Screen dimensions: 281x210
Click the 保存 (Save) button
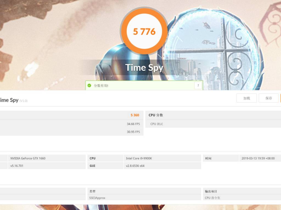[x=269, y=98]
